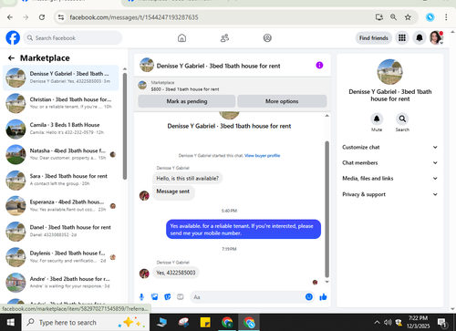
Task: Bookmark this page with the star icon
Action: click(408, 17)
